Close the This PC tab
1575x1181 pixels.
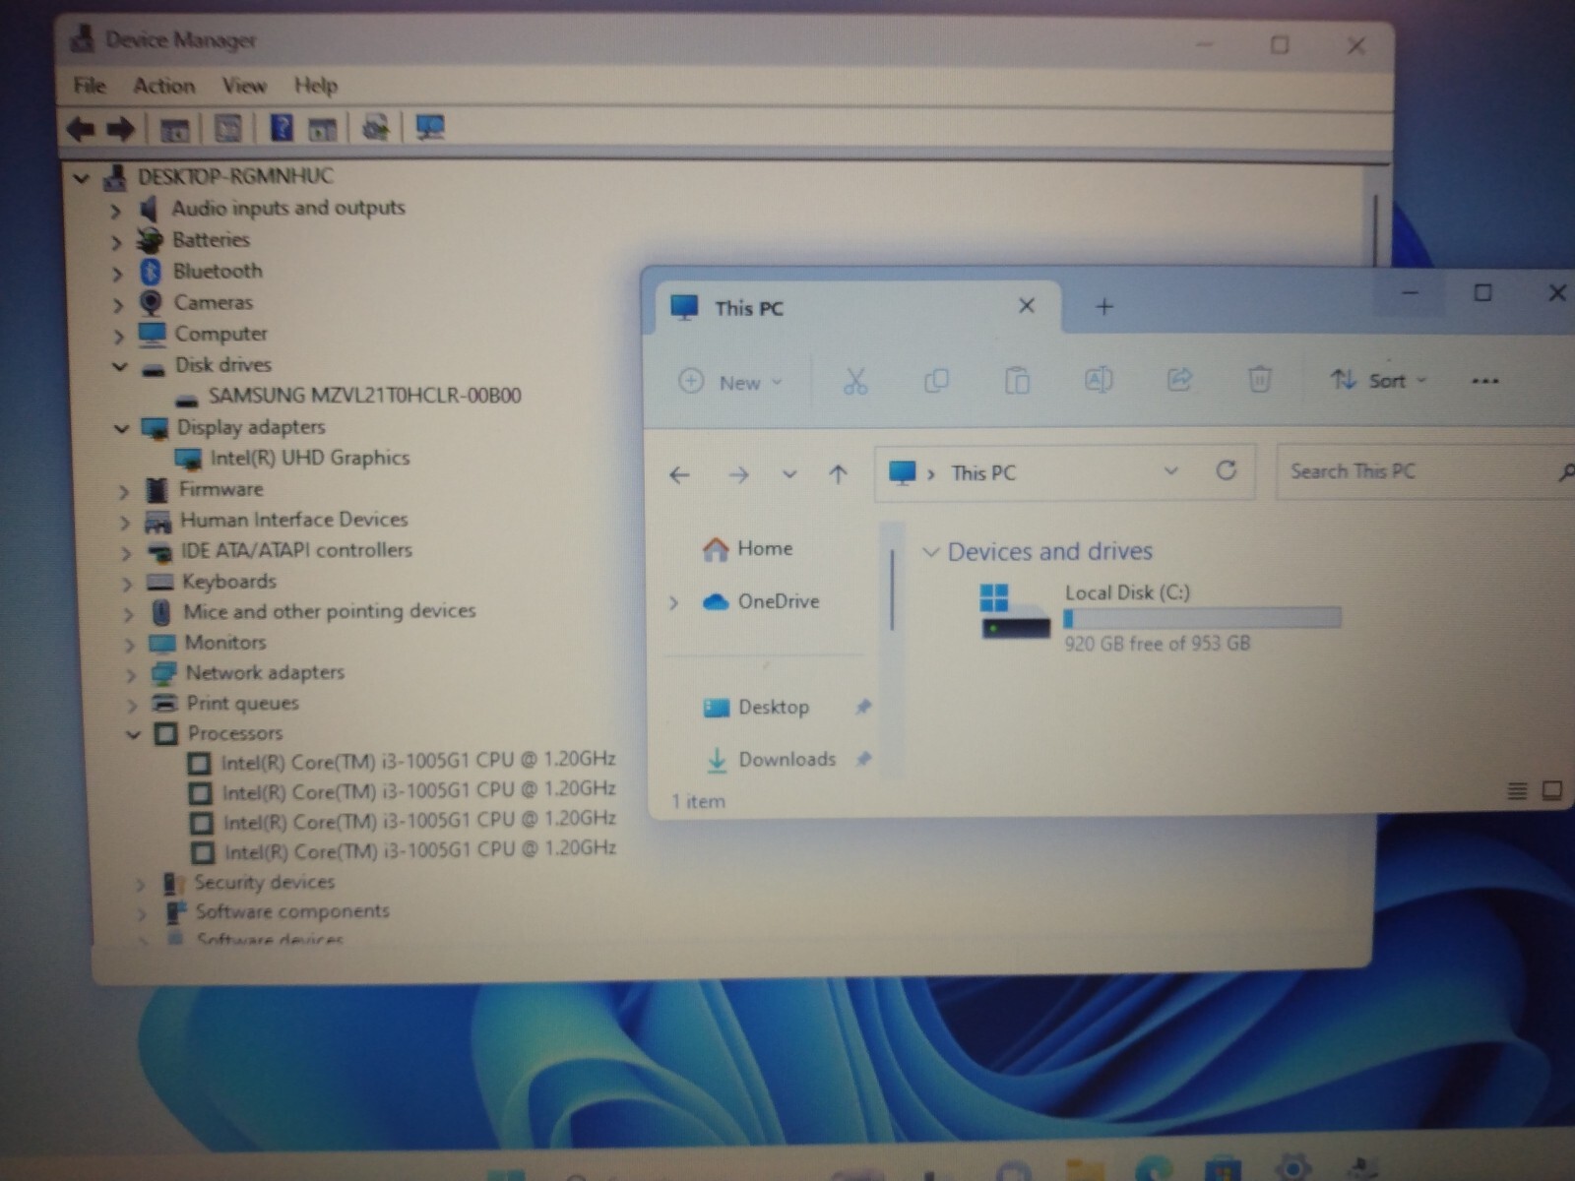point(1027,306)
